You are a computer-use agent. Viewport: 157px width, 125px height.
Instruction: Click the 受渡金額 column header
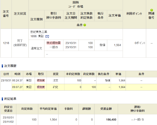click(x=106, y=109)
